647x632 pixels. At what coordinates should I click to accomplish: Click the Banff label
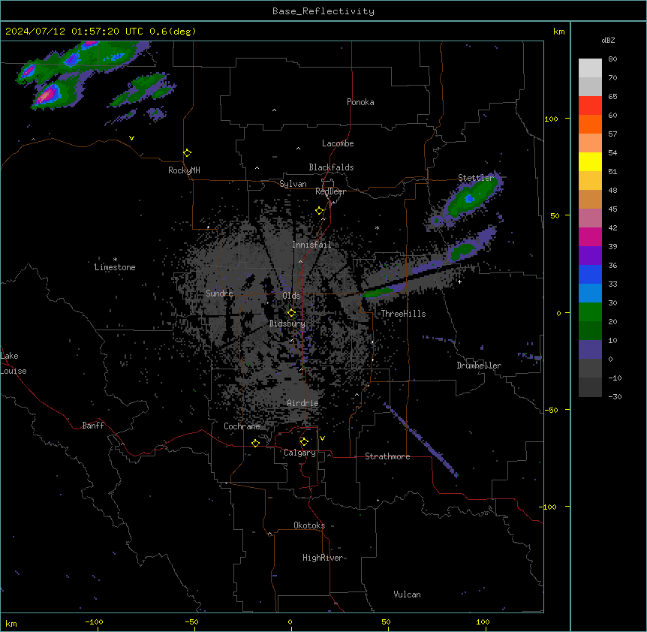(93, 426)
